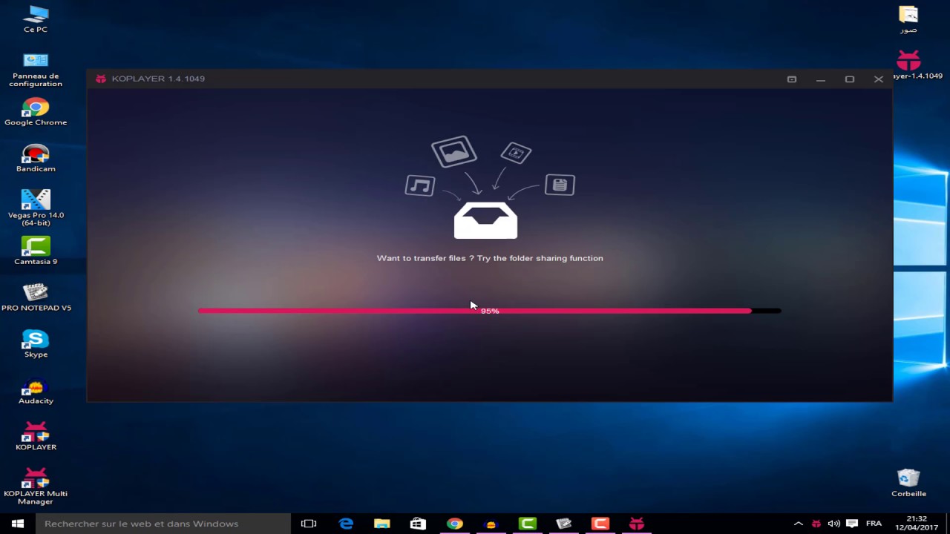Launch Microsoft Edge from the taskbar

pos(346,524)
